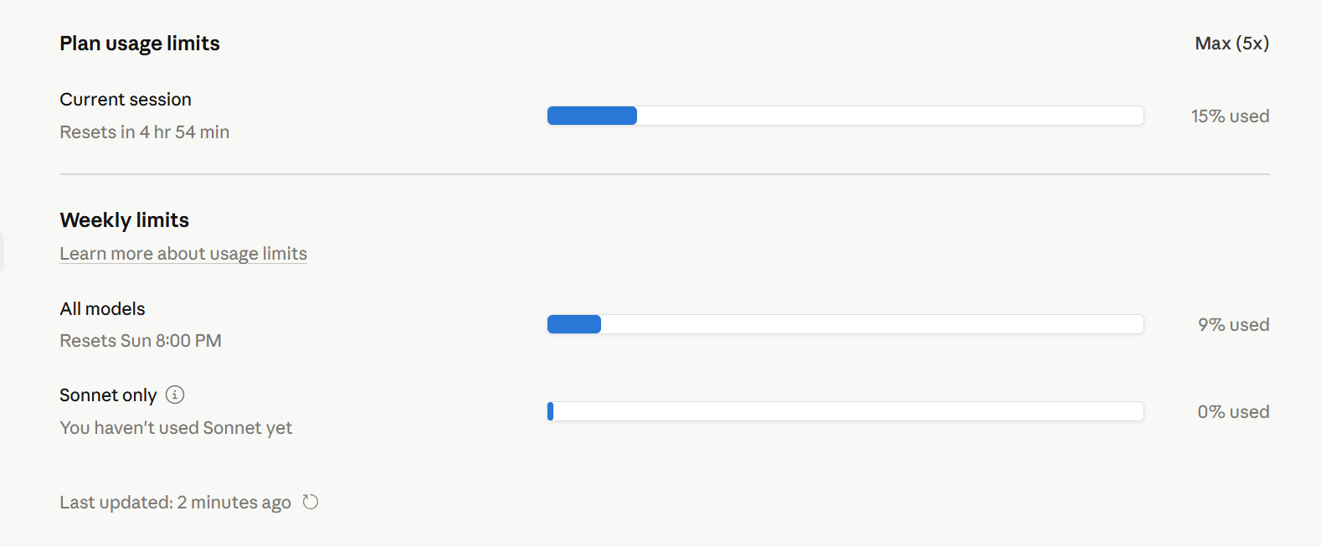Click the Weekly limits heading
Viewport: 1321px width, 547px height.
point(125,220)
